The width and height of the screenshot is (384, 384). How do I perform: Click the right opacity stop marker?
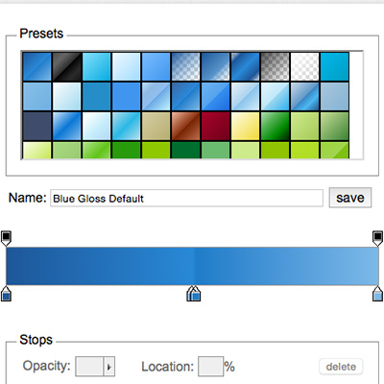[378, 238]
